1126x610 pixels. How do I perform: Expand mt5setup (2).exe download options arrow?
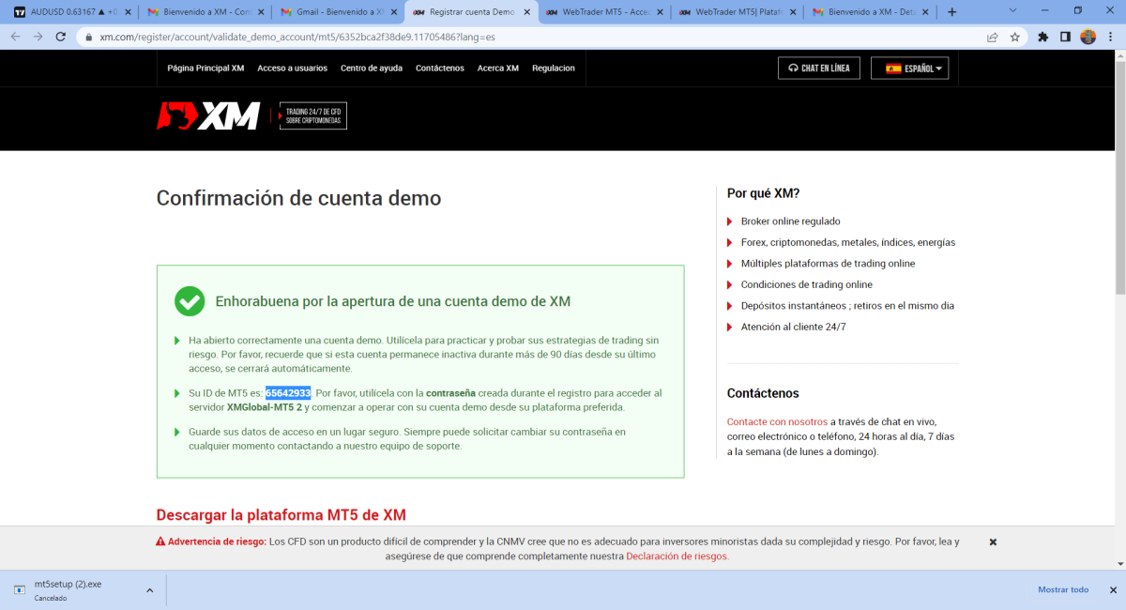coord(149,590)
